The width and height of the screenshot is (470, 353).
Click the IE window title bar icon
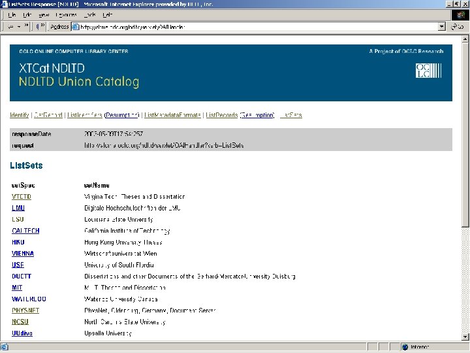[x=4, y=4]
